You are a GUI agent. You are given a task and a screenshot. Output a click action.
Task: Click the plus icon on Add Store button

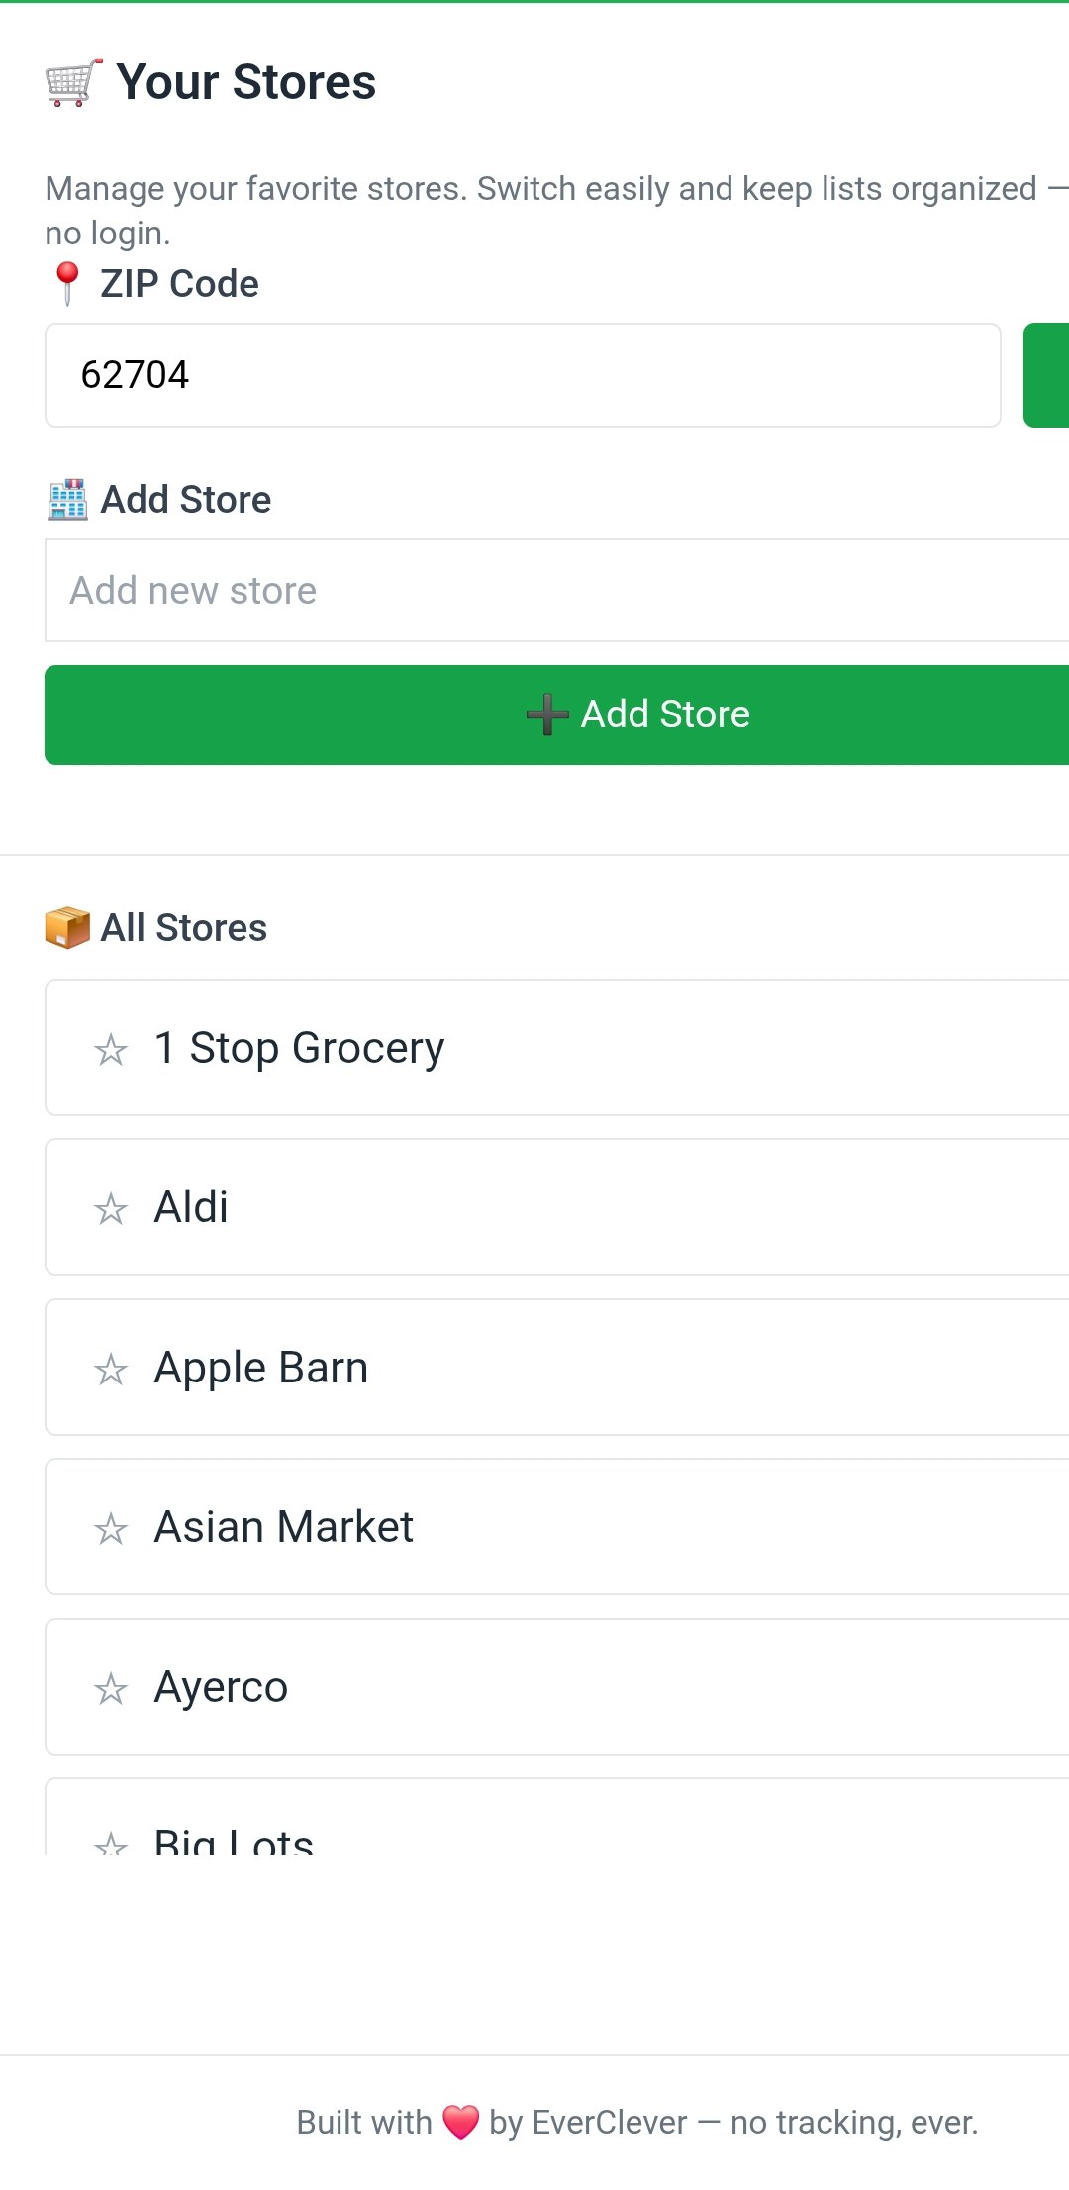[547, 714]
